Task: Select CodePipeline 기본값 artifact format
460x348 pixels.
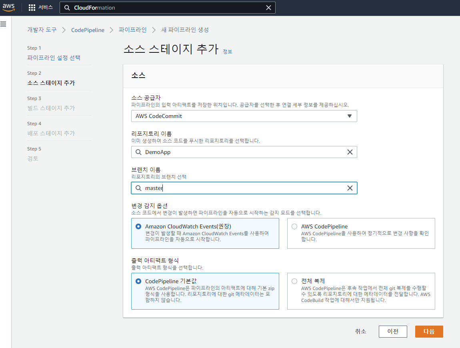Action: 205,291
